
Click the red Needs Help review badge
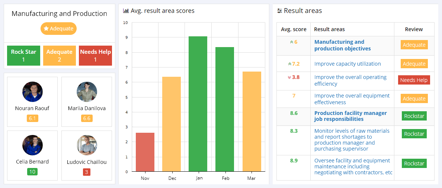click(414, 80)
